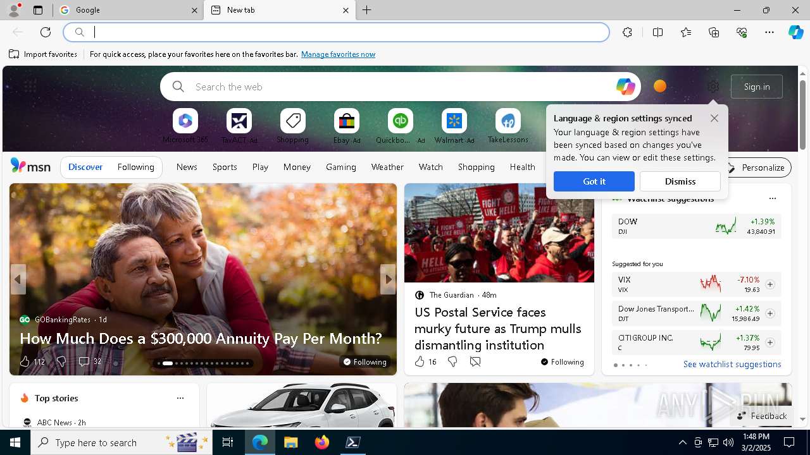Open watchlist card more options ellipsis

tap(772, 198)
